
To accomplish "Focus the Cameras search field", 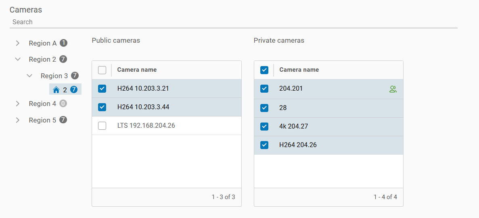I will 233,22.
